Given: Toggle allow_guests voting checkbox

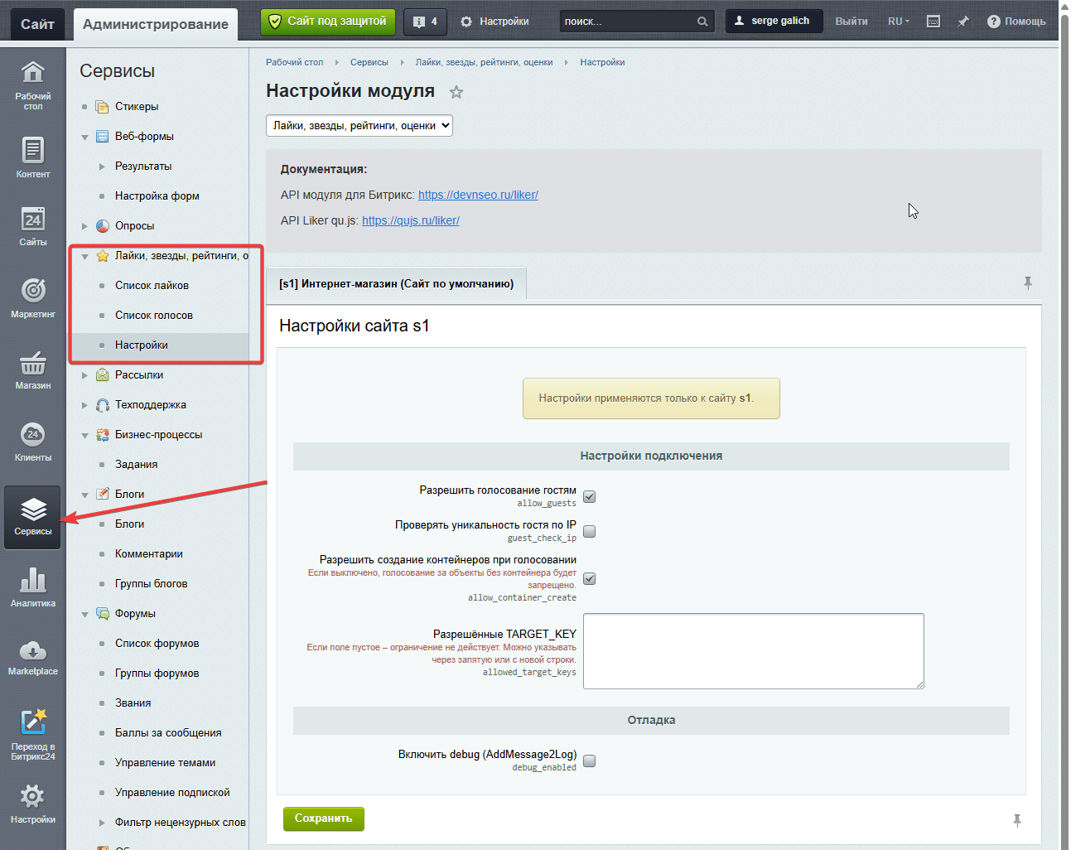Looking at the screenshot, I should [590, 497].
